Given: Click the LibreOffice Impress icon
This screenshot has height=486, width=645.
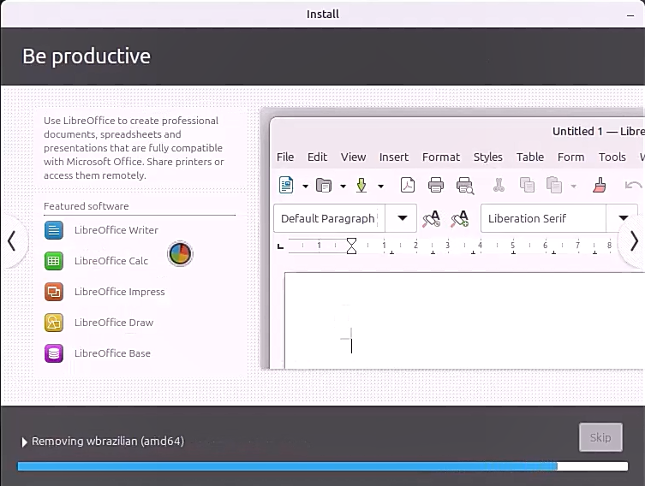Looking at the screenshot, I should pyautogui.click(x=54, y=292).
